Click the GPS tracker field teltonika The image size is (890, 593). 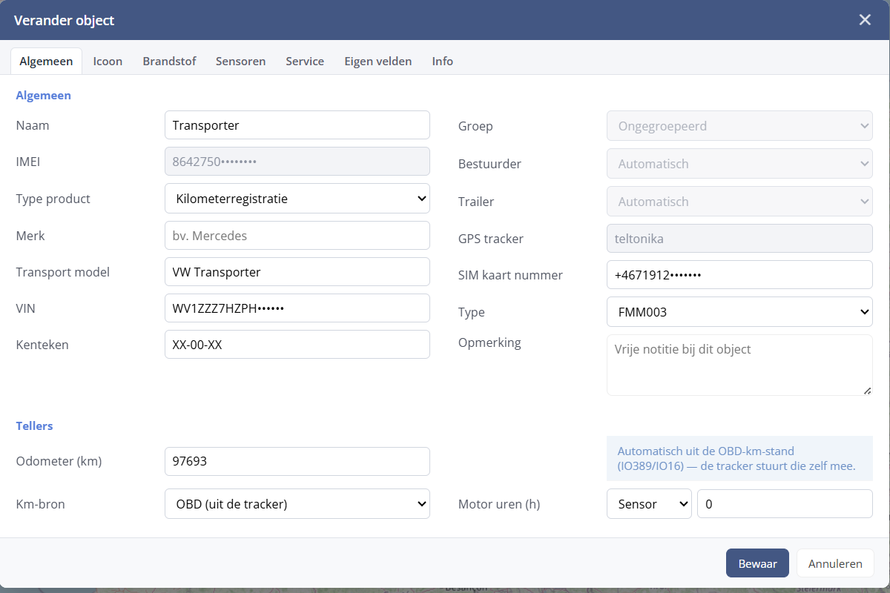click(739, 239)
